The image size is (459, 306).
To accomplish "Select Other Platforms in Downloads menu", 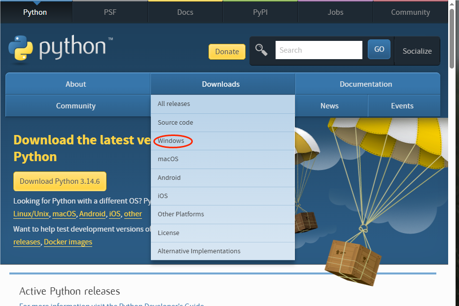I will 223,214.
